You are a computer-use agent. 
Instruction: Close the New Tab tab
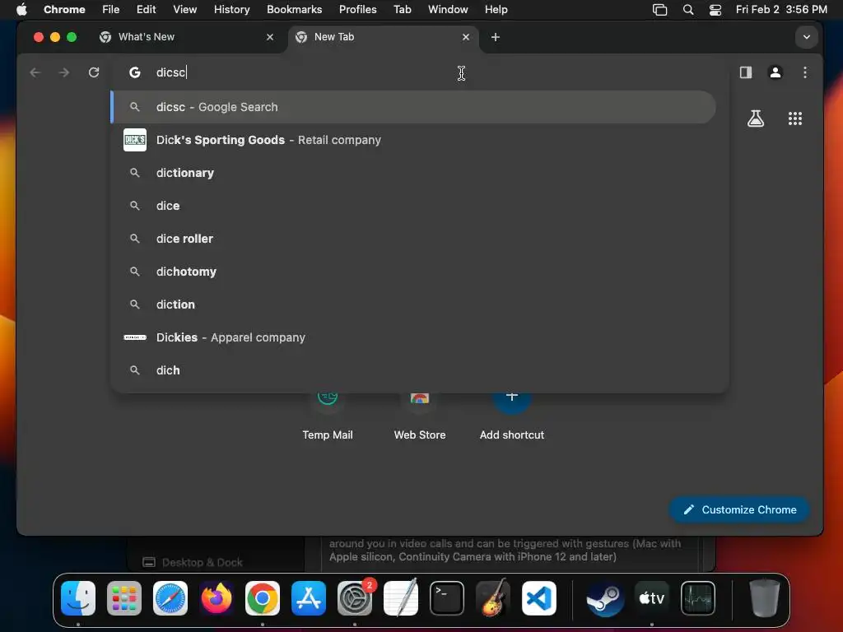coord(466,37)
